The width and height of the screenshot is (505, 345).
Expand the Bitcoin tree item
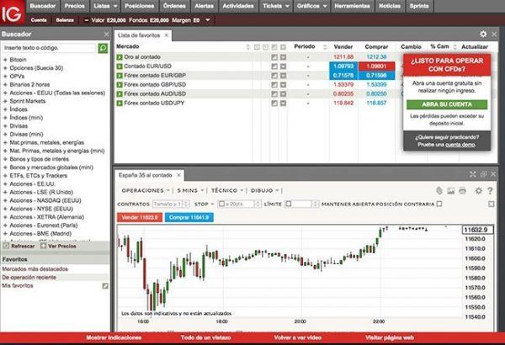coord(5,60)
